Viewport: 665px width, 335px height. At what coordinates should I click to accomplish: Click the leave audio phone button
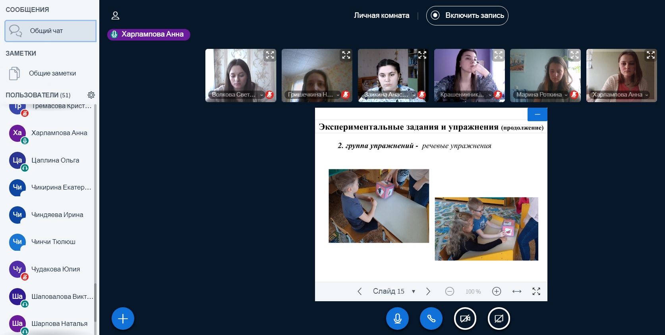tap(431, 319)
